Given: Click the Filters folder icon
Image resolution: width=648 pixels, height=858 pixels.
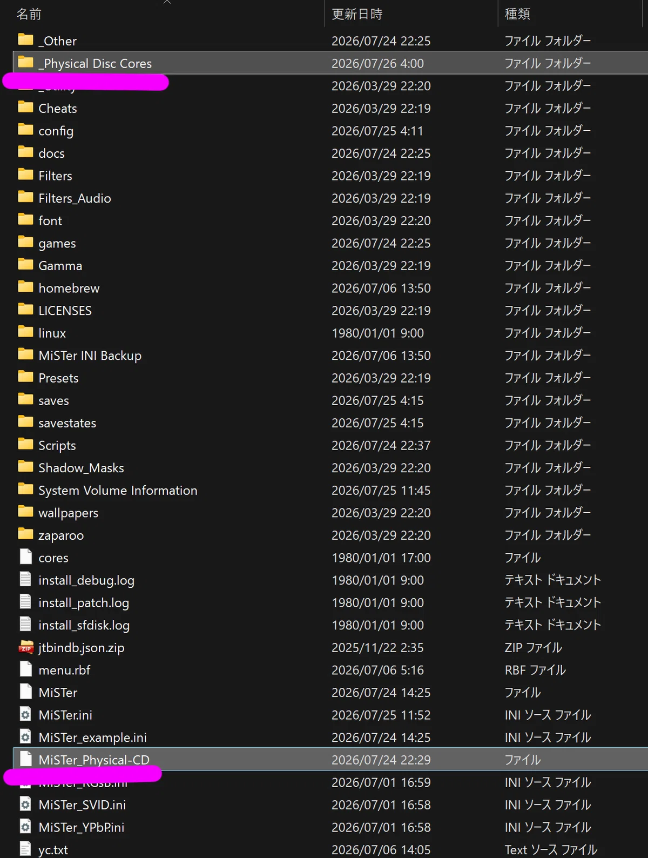Looking at the screenshot, I should point(25,175).
